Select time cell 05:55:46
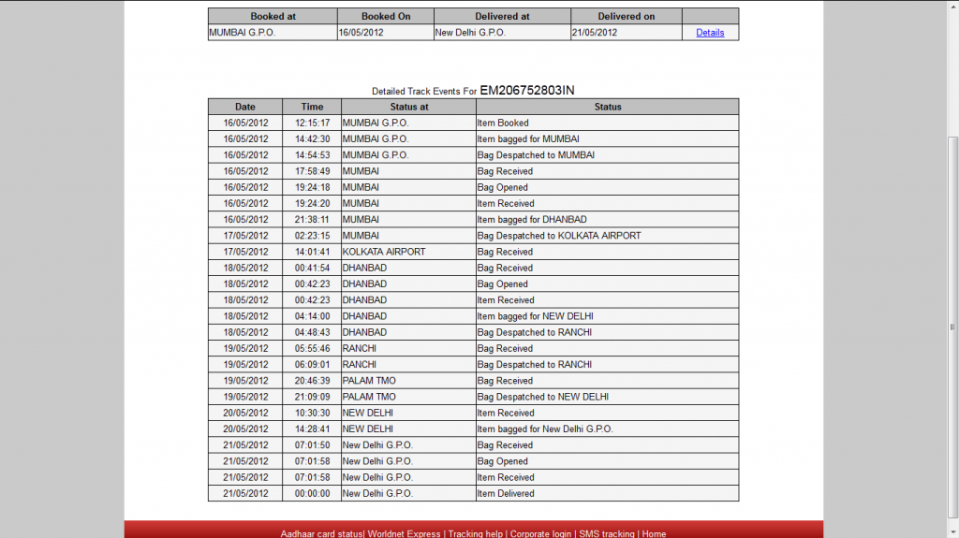 (312, 348)
